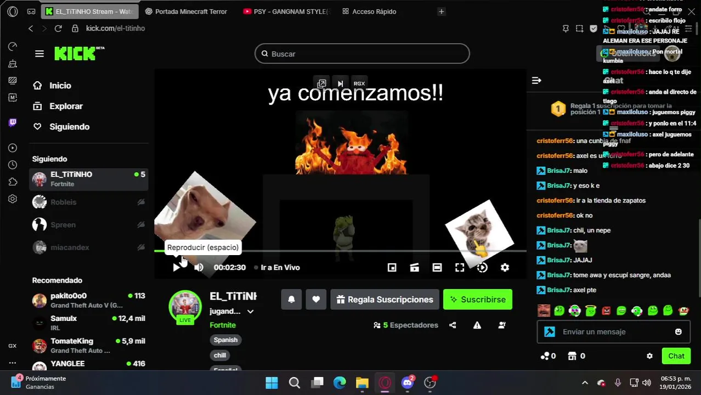Select the Spanish tag
Viewport: 701px width, 395px height.
pyautogui.click(x=225, y=340)
